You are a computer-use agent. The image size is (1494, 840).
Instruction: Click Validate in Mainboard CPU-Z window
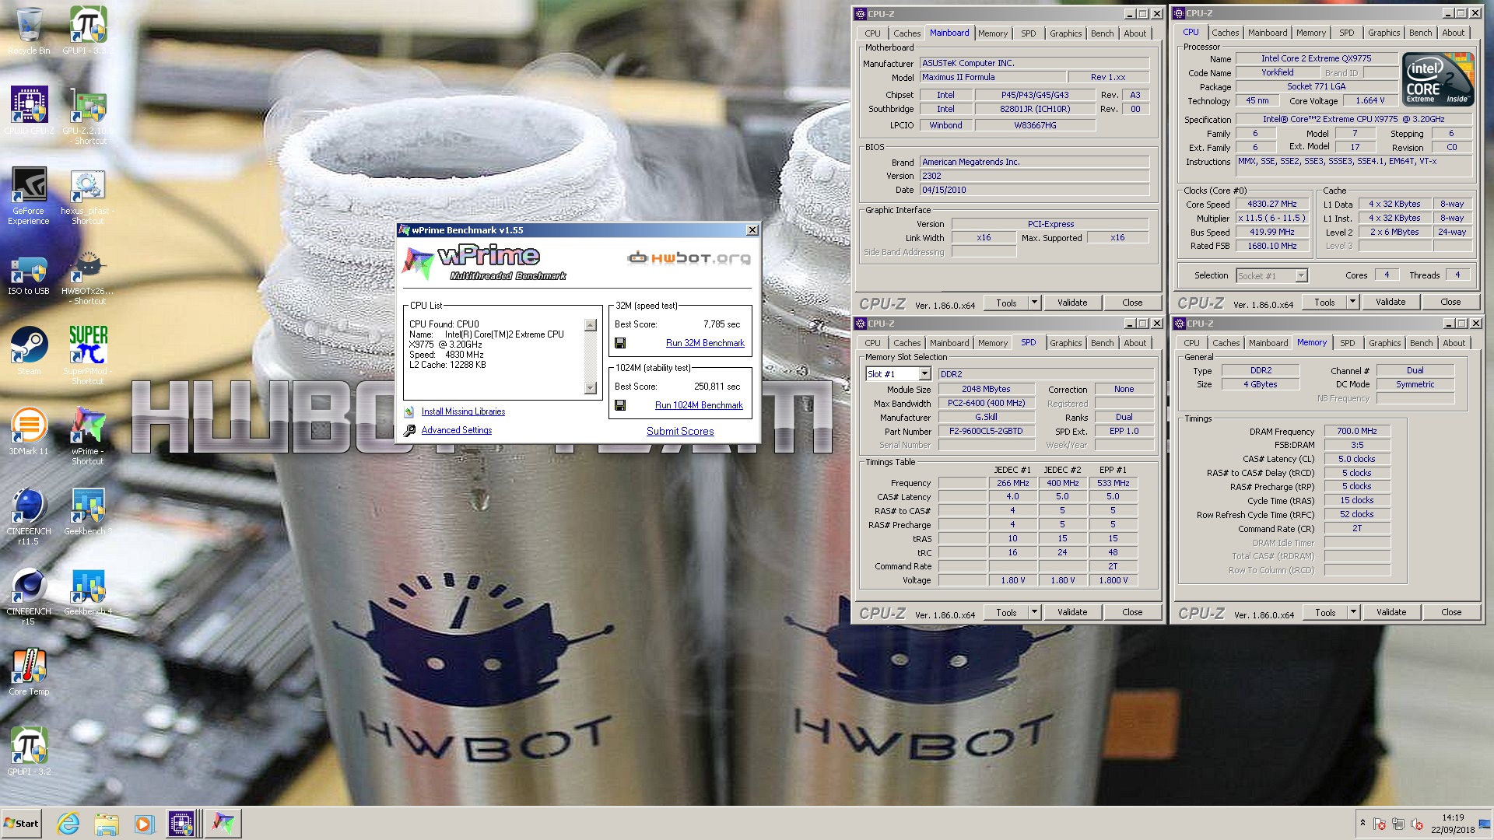pyautogui.click(x=1072, y=303)
